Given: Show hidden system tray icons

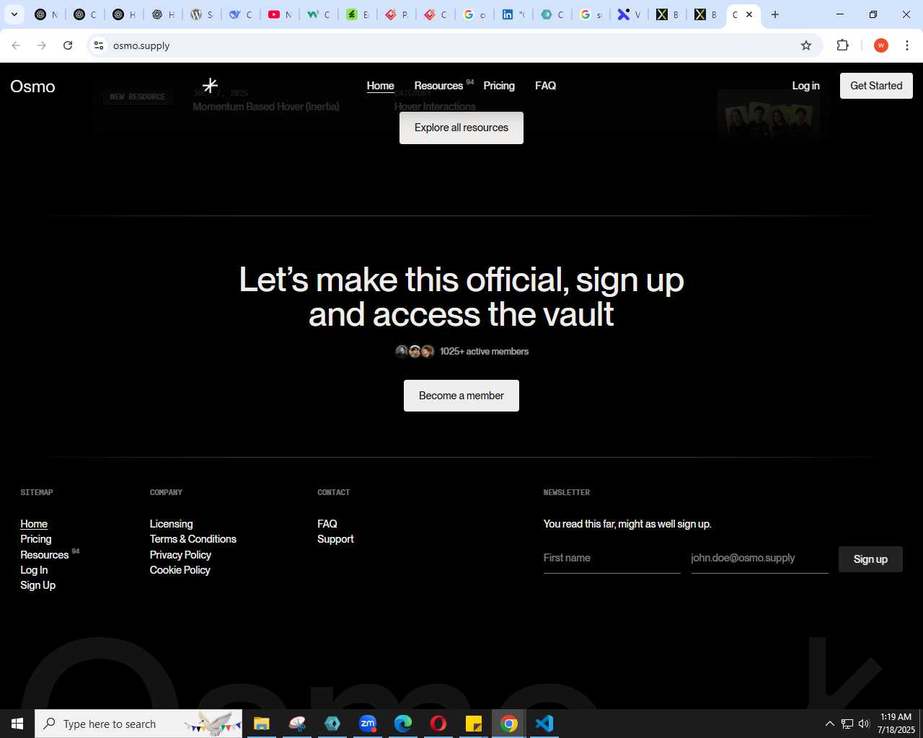Looking at the screenshot, I should click(x=830, y=724).
